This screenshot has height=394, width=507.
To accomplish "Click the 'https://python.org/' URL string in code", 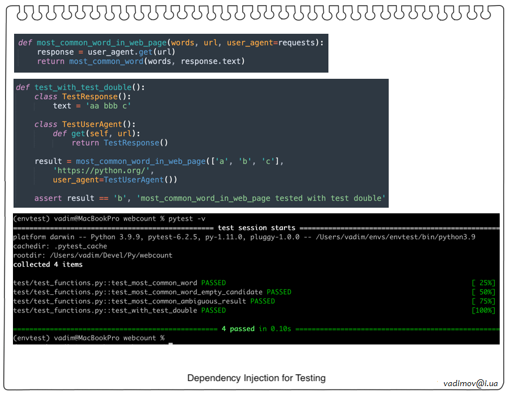I will click(x=103, y=171).
